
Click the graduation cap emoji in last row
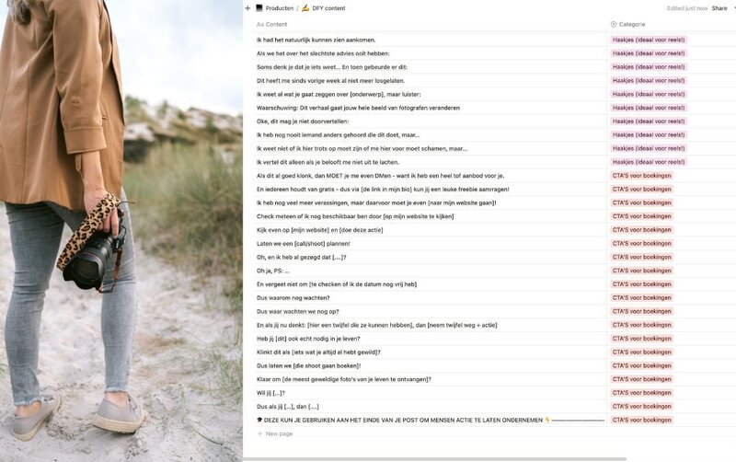click(x=259, y=421)
